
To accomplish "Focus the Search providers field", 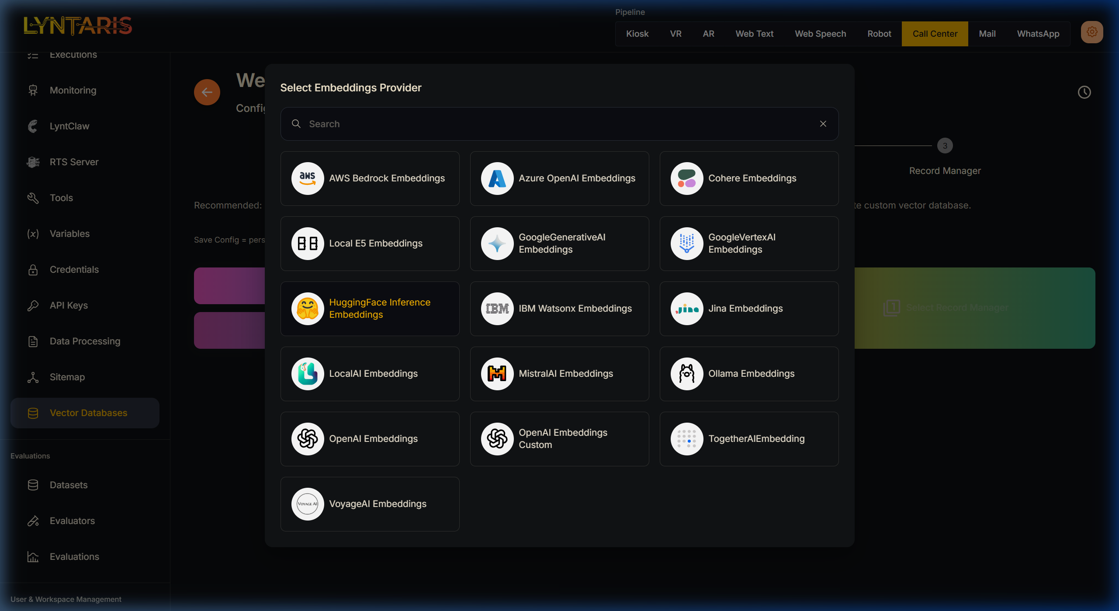I will point(559,124).
